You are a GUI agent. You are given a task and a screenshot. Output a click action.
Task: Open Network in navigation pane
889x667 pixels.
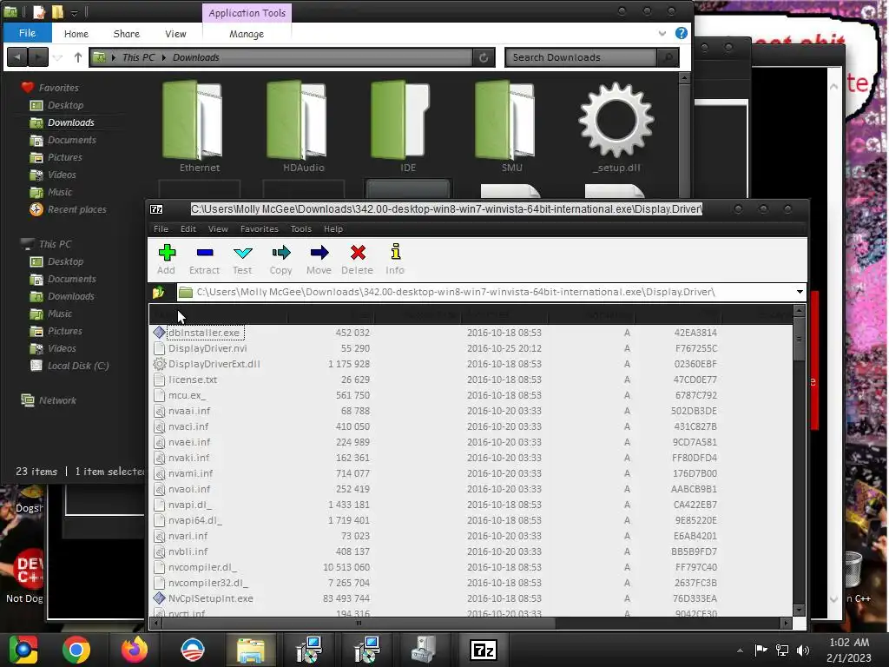(x=57, y=400)
